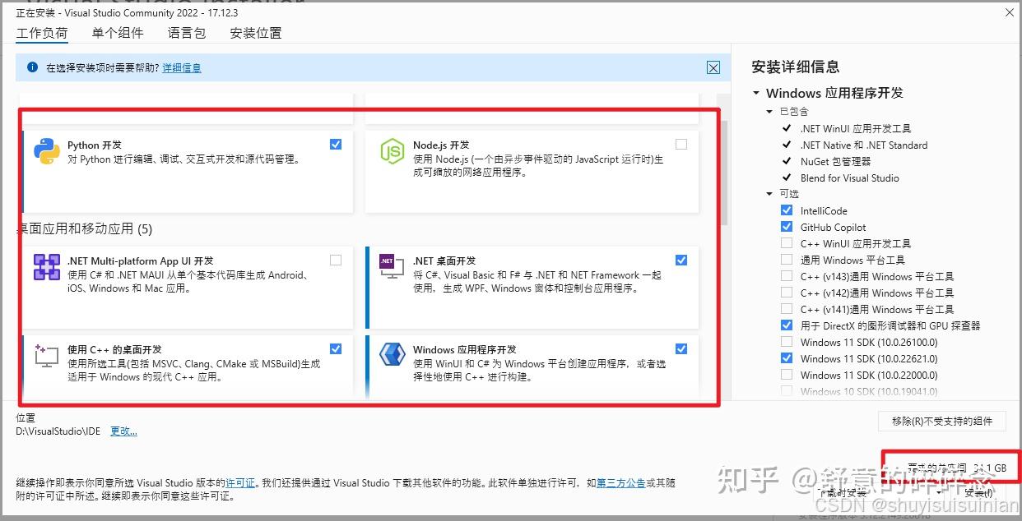Viewport: 1022px width, 521px height.
Task: Dismiss the help banner with its X icon
Action: [713, 67]
